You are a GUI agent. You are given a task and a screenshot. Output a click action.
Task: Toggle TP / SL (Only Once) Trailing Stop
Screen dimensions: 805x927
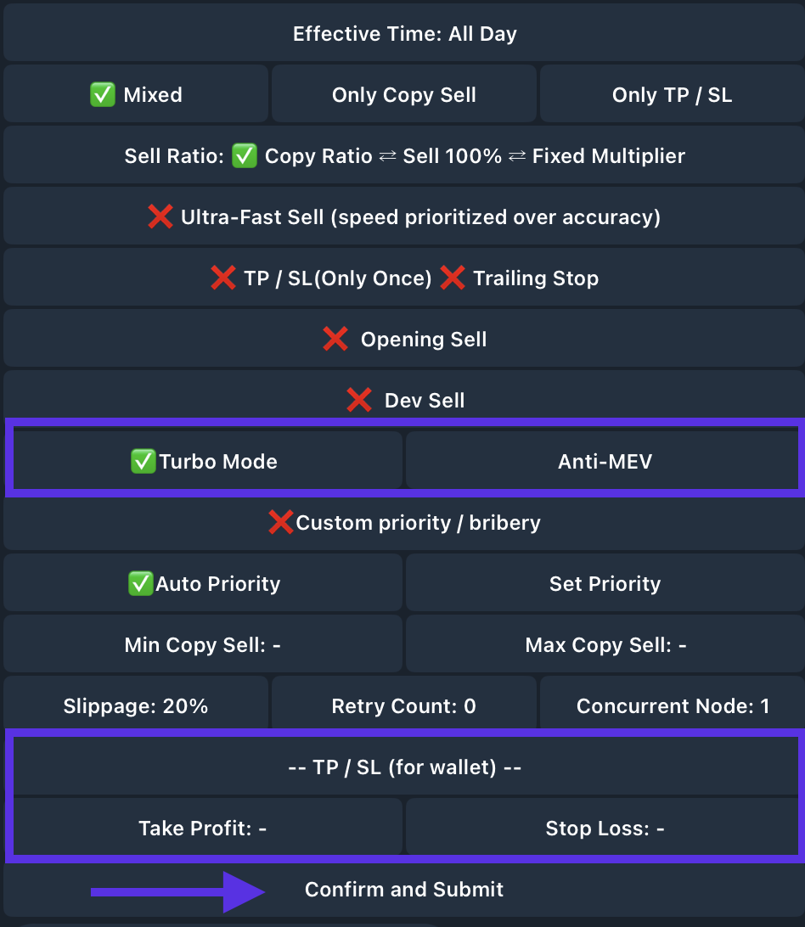click(404, 278)
